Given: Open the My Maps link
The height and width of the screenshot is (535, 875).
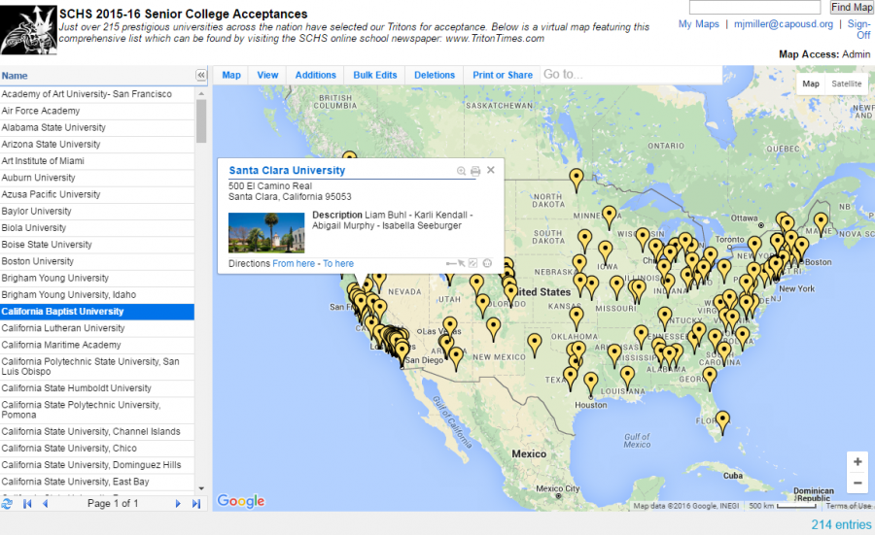Looking at the screenshot, I should 699,24.
